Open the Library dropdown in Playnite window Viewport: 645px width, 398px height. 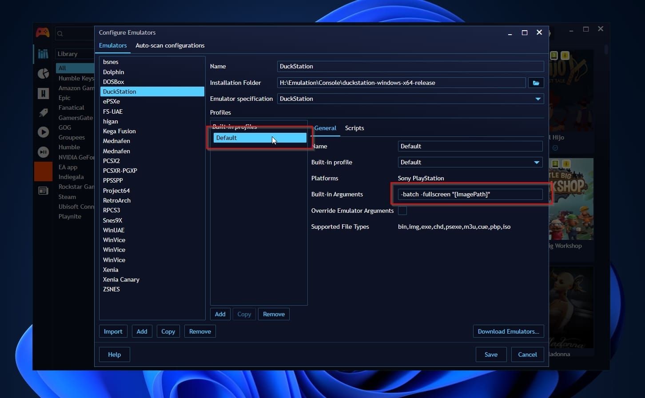75,54
